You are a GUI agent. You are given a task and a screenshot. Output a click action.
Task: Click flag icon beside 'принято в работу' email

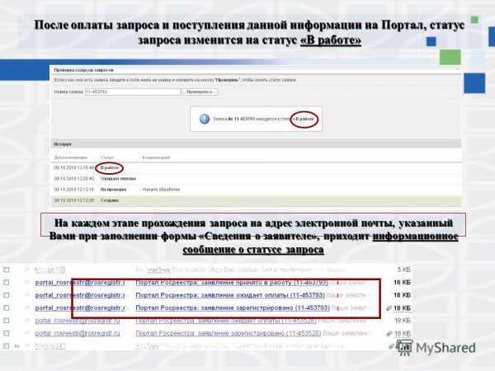[x=27, y=282]
